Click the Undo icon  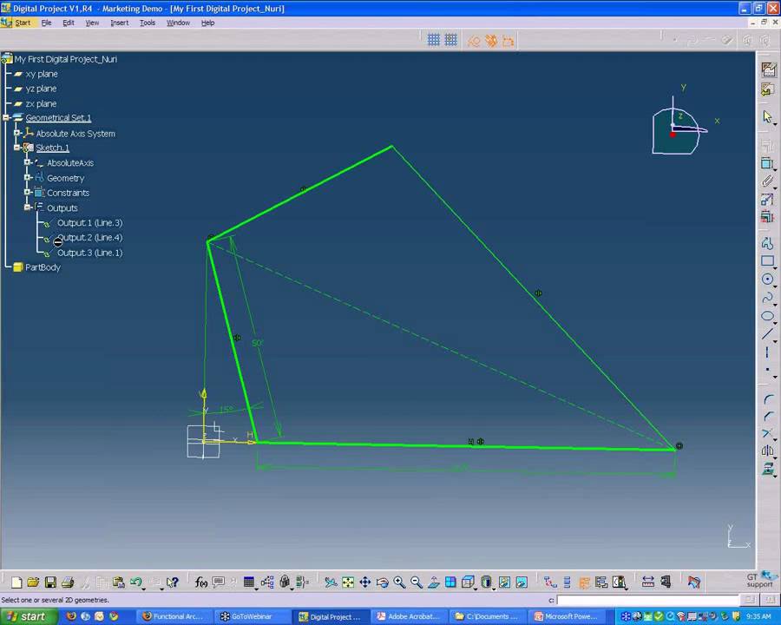point(135,582)
